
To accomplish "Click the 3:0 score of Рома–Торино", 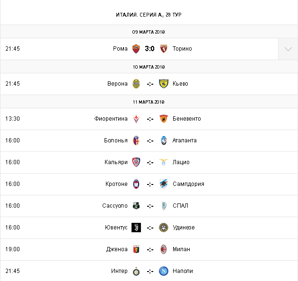I will pyautogui.click(x=150, y=49).
